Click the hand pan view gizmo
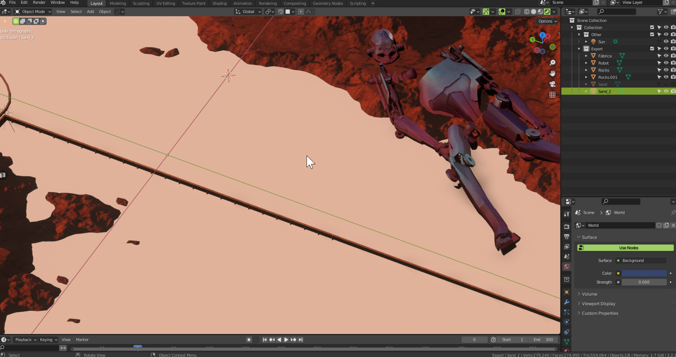The width and height of the screenshot is (676, 357). coord(552,73)
